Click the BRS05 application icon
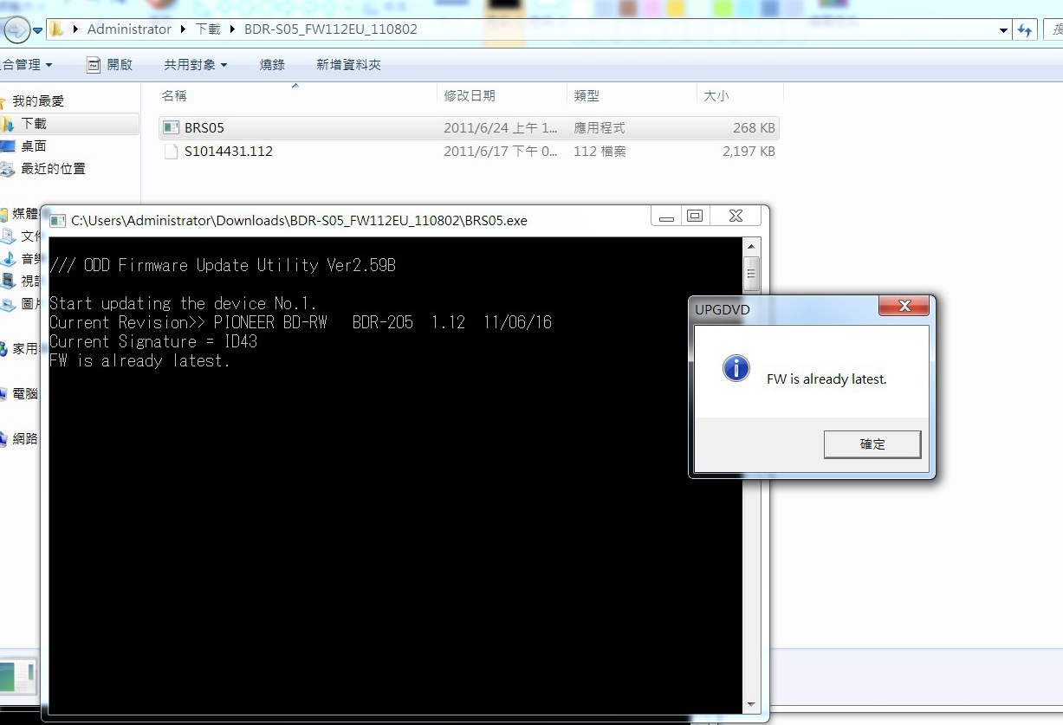The image size is (1063, 725). pyautogui.click(x=171, y=128)
